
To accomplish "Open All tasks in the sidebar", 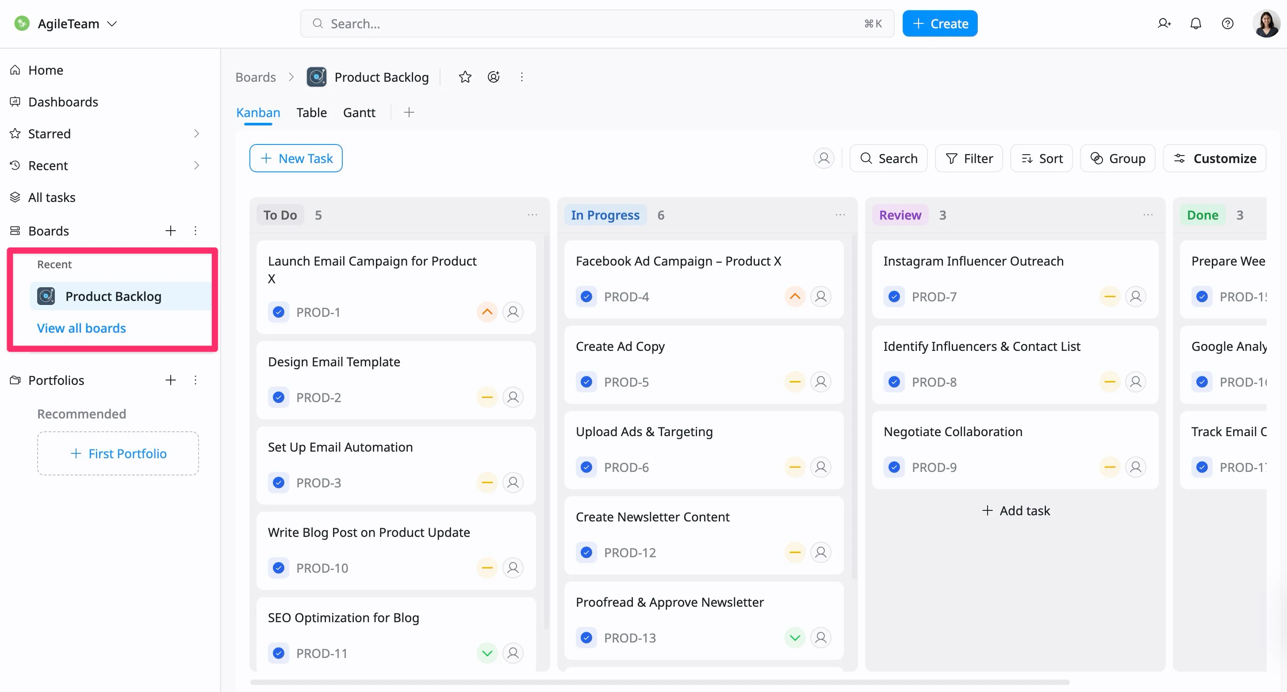I will [x=51, y=198].
